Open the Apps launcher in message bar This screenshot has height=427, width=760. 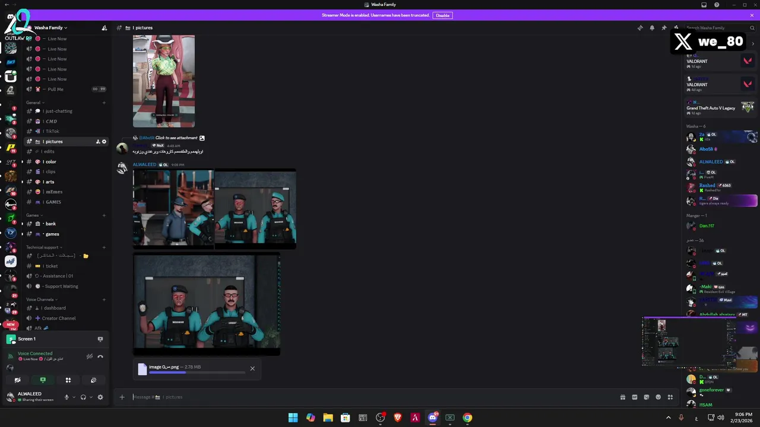click(x=670, y=397)
